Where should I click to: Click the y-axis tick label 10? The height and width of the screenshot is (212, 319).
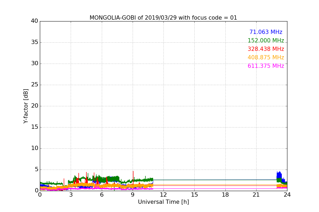click(x=35, y=148)
